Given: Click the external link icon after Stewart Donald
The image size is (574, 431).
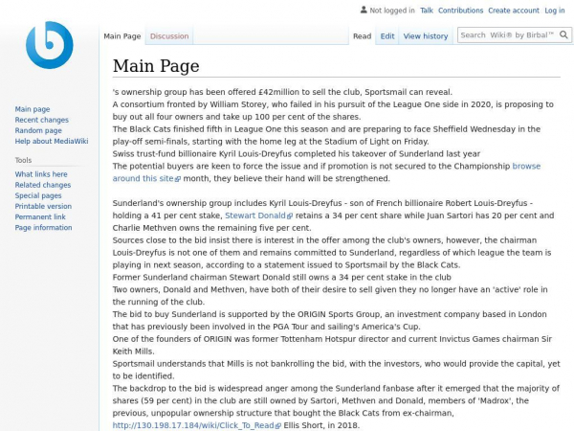Looking at the screenshot, I should coord(290,216).
